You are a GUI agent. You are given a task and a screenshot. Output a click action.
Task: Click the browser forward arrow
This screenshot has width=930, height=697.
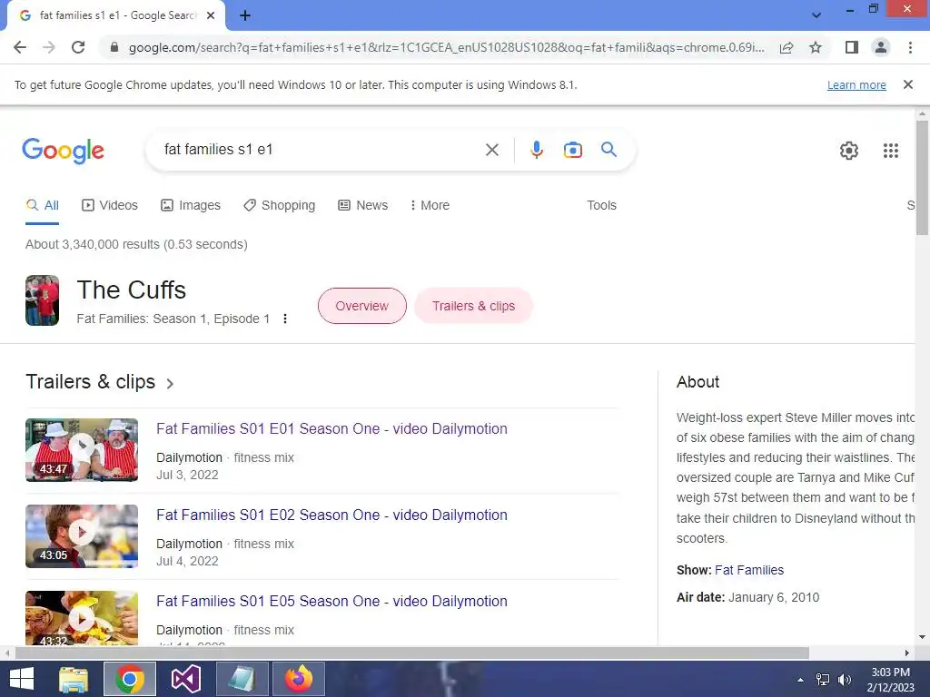(x=49, y=47)
